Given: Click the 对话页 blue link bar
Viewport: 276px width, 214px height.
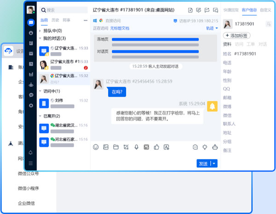Looking at the screenshot, I should click(x=155, y=52).
